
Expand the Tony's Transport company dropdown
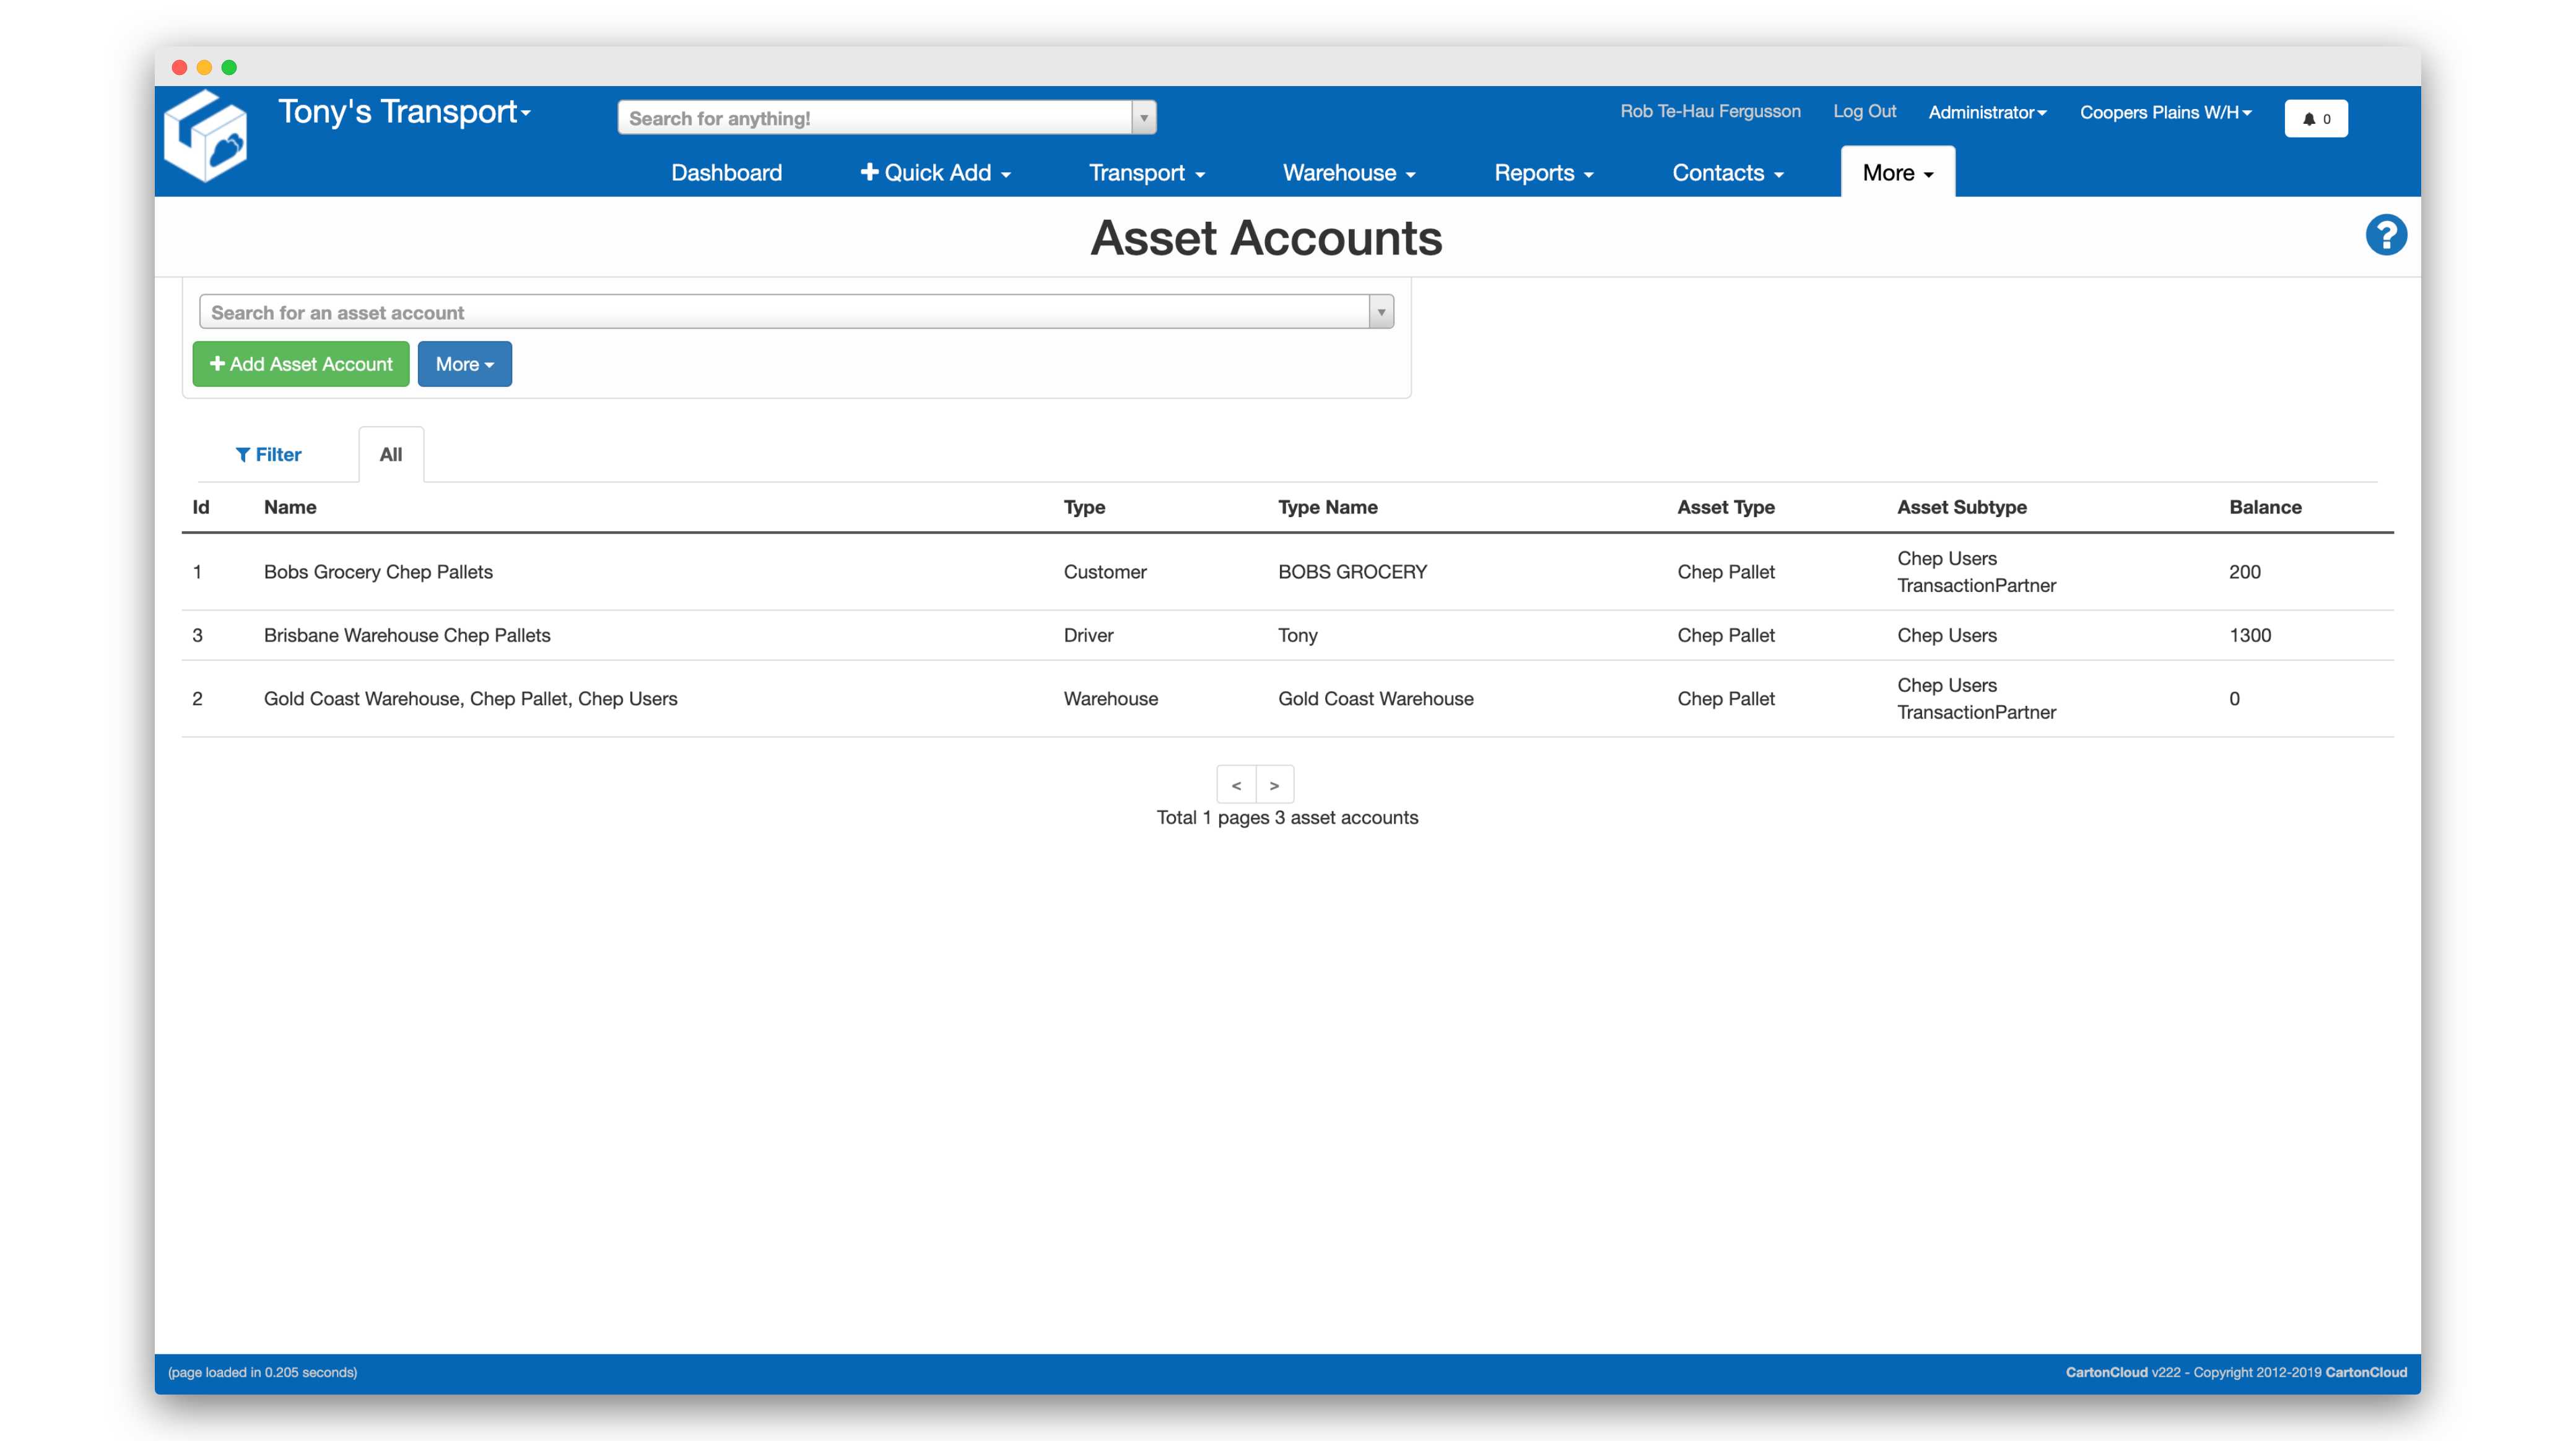404,112
